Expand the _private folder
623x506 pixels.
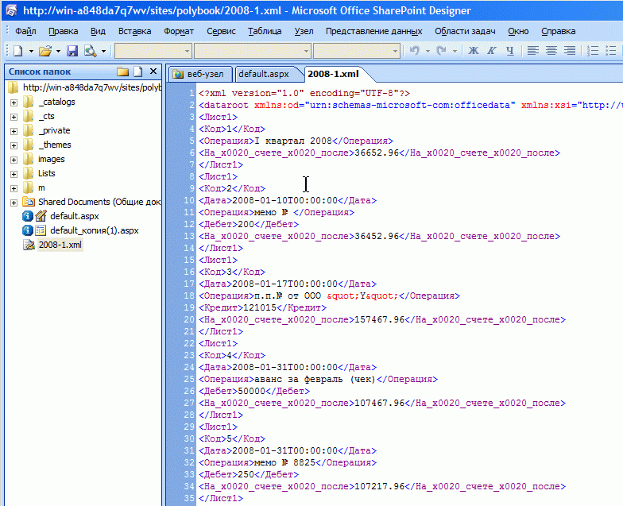point(14,131)
